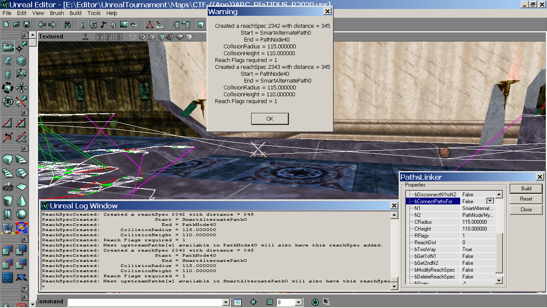Set viewport to Wireframe render mode
This screenshot has height=308, width=547.
pyautogui.click(x=133, y=37)
